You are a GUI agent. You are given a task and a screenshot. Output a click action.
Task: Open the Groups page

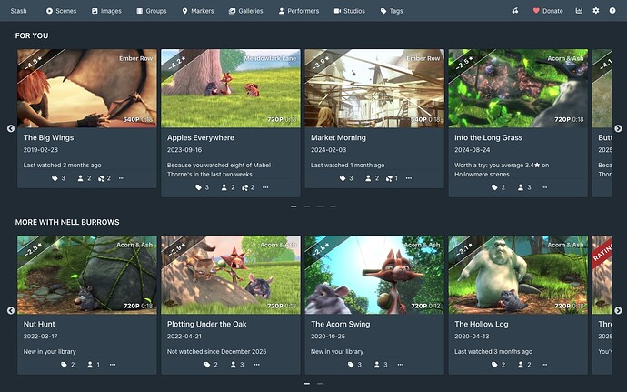[151, 11]
